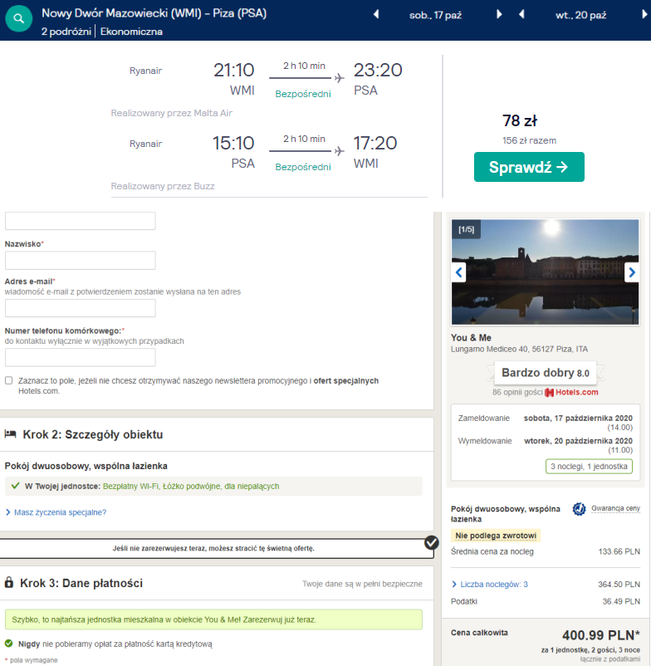
Task: Click the Ekonomiczna cabin class text
Action: coord(131,32)
